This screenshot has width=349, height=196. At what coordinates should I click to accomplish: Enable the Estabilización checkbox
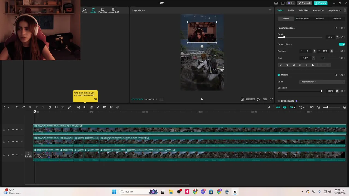coord(279,101)
